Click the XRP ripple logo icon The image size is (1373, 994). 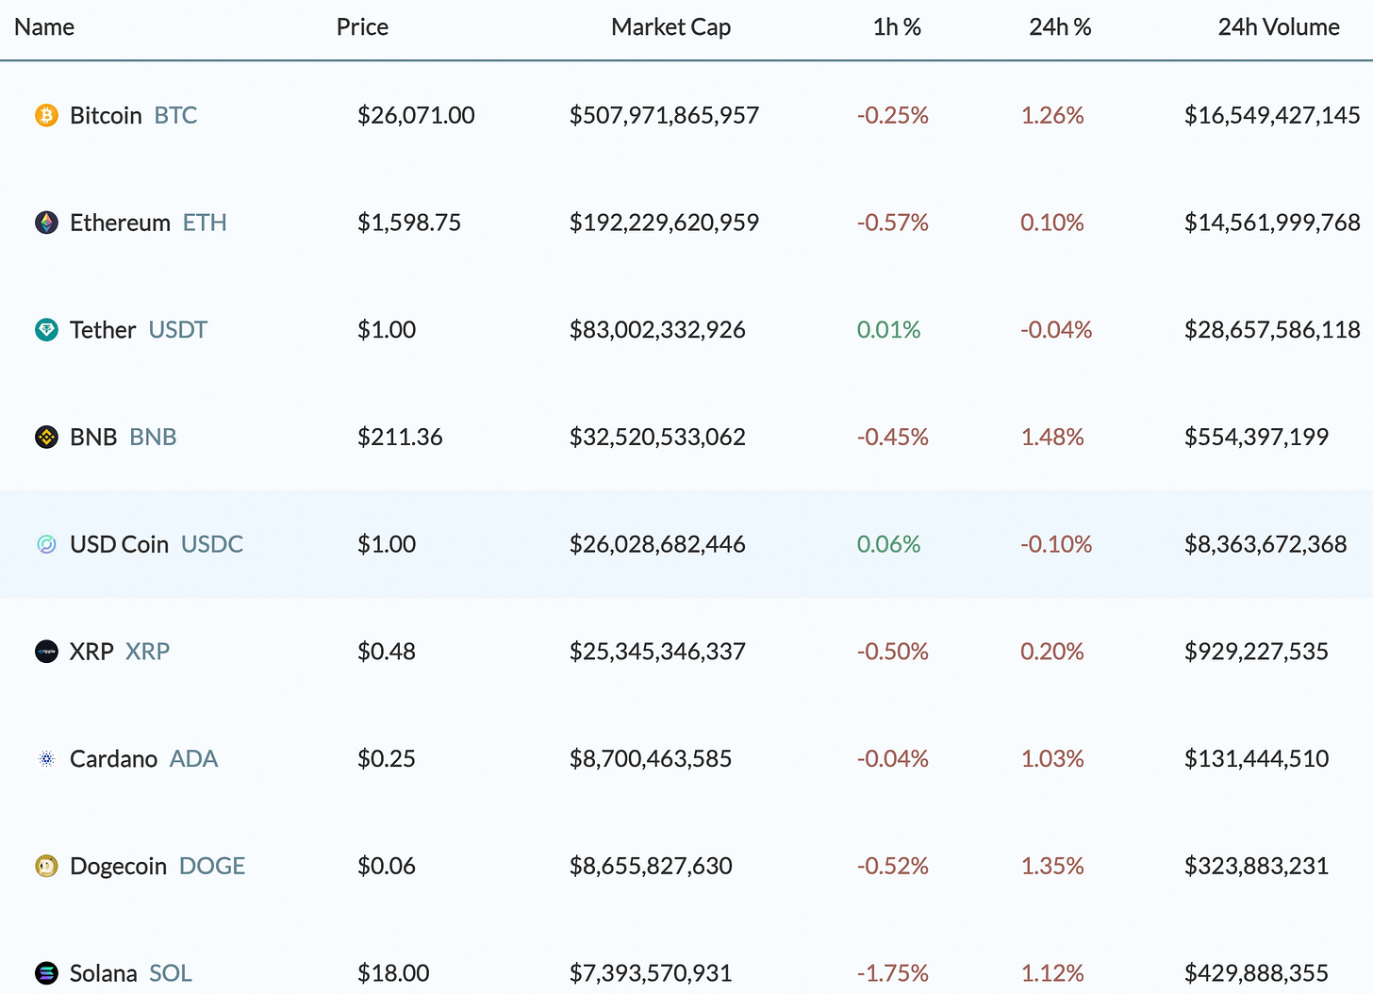click(x=46, y=652)
